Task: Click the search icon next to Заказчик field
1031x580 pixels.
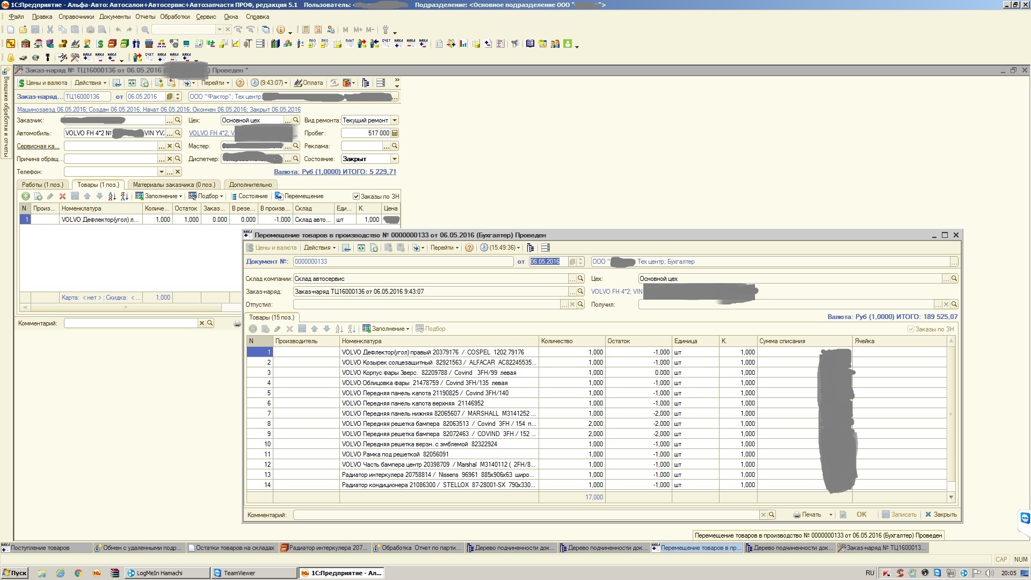Action: pos(178,120)
